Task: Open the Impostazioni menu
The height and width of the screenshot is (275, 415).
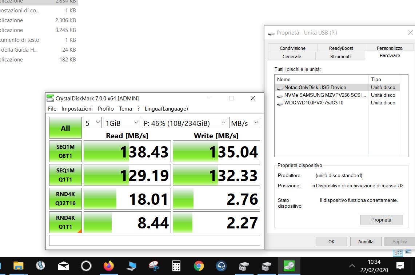Action: (77, 108)
